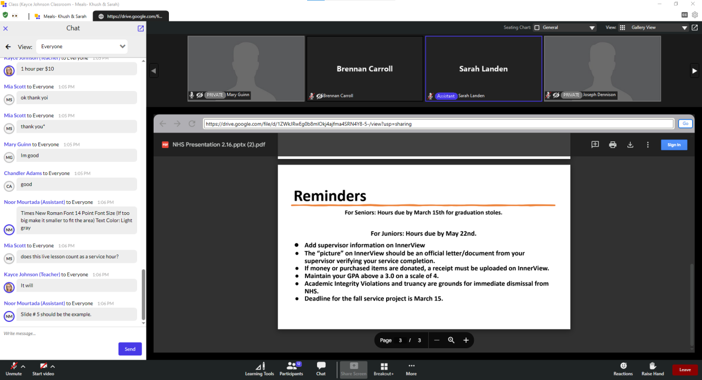The width and height of the screenshot is (702, 380).
Task: Unmute the microphone
Action: click(x=14, y=369)
